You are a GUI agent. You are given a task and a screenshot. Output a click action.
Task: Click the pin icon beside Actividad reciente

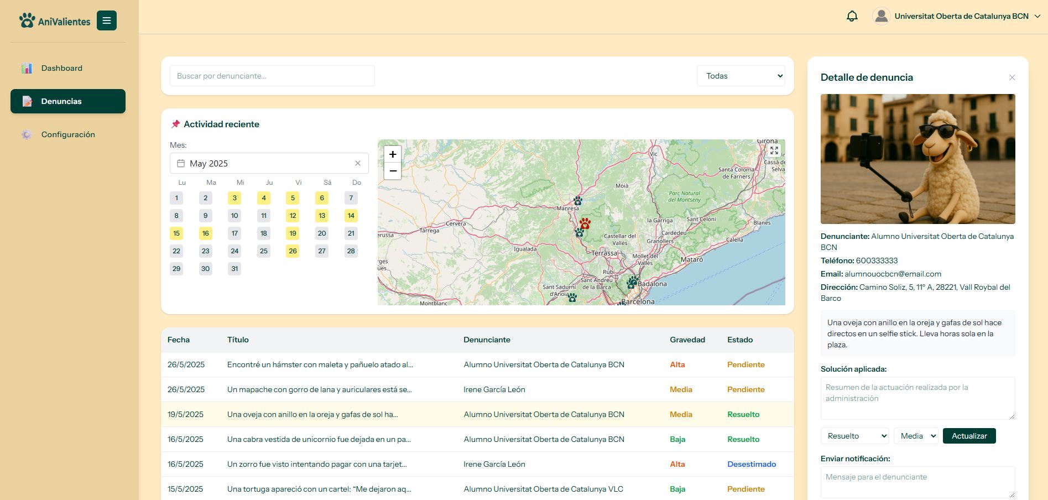(175, 124)
